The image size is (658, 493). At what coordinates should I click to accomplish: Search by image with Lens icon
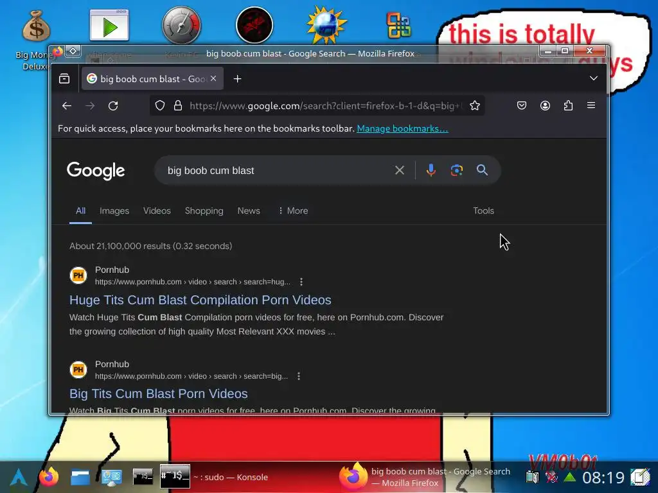tap(457, 170)
